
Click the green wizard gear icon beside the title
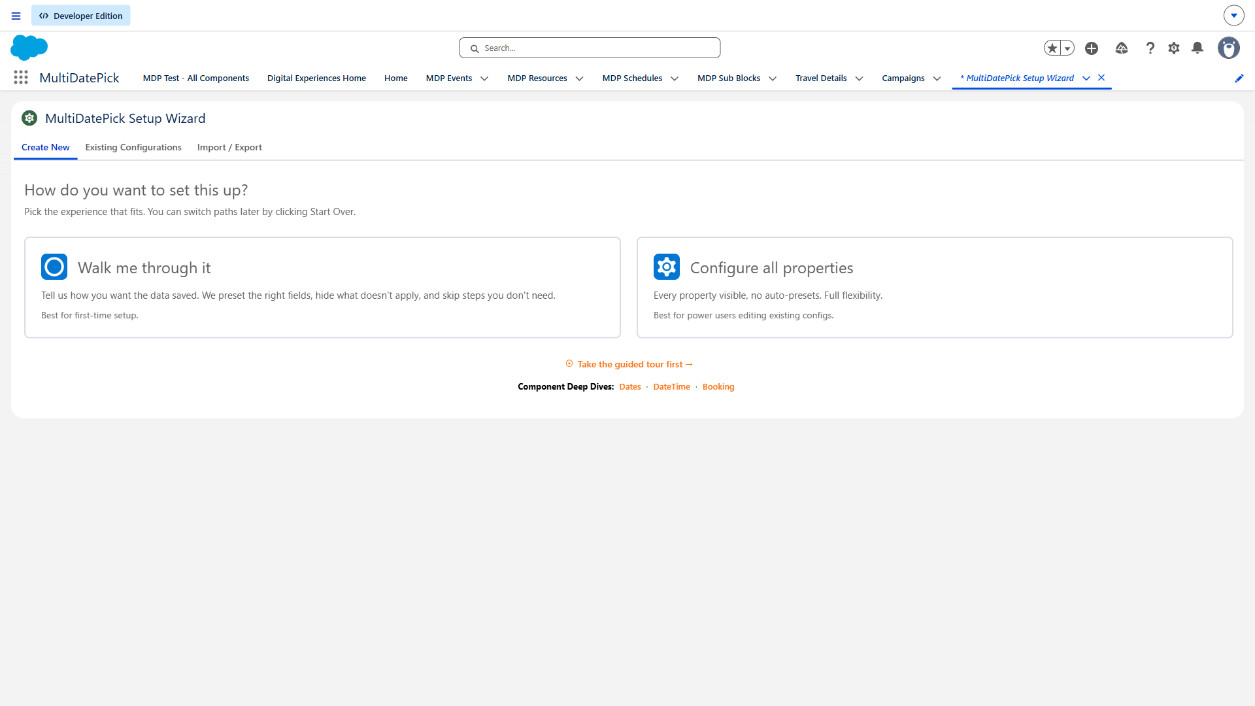pyautogui.click(x=29, y=118)
